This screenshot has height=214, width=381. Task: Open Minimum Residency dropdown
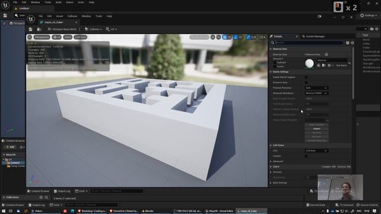click(x=317, y=93)
